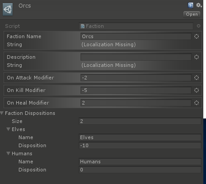This screenshot has height=184, width=206.
Task: Collapse the Elves foldout arrow
Action: 9,129
